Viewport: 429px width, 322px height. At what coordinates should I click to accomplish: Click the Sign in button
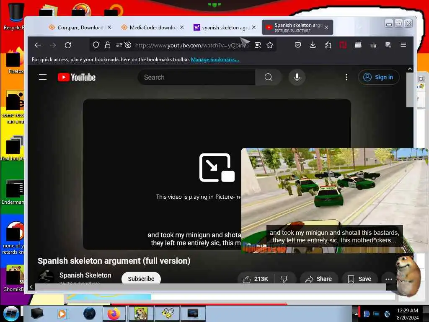point(379,77)
